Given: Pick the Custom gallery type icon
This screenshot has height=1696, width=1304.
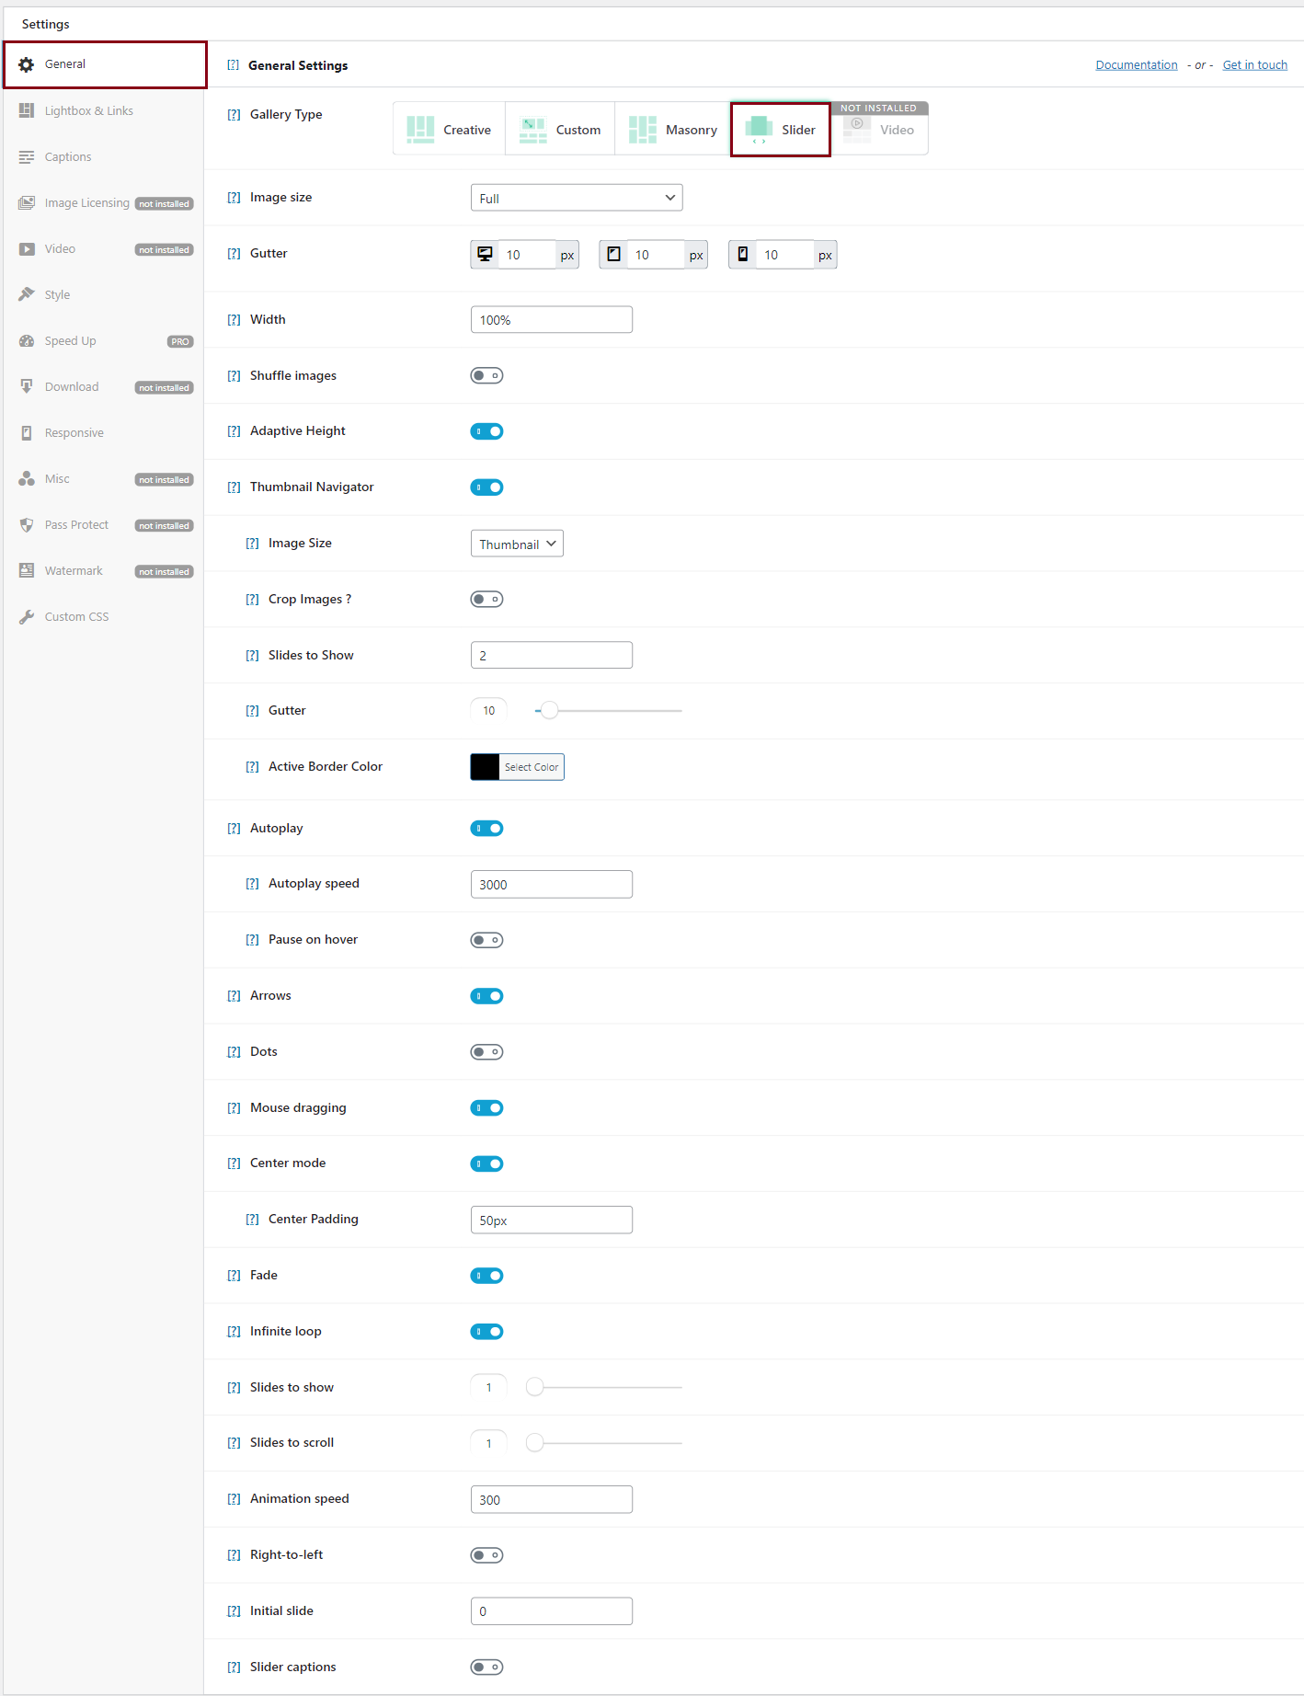Looking at the screenshot, I should point(532,130).
